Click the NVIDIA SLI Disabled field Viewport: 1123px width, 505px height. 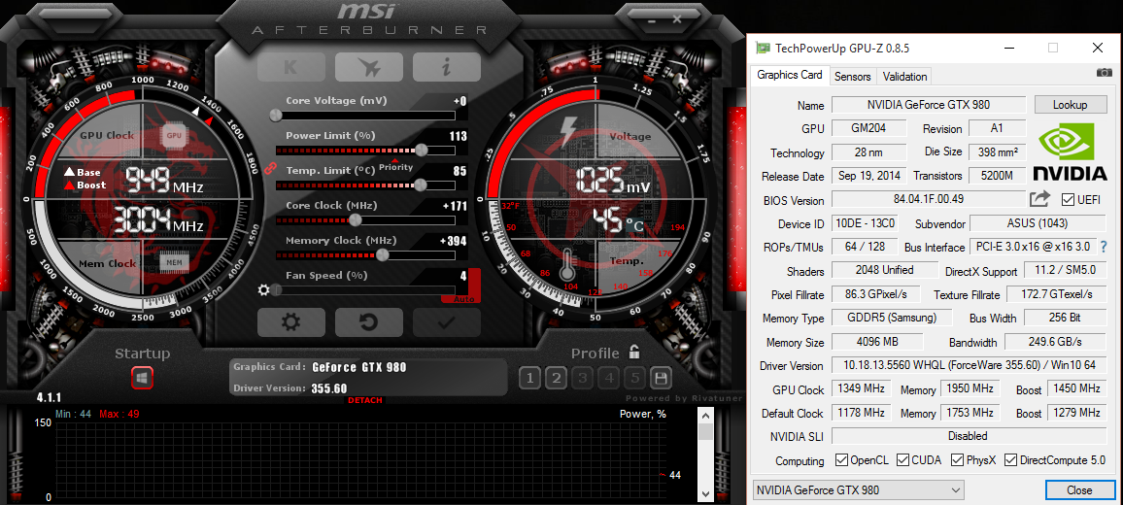click(x=970, y=436)
